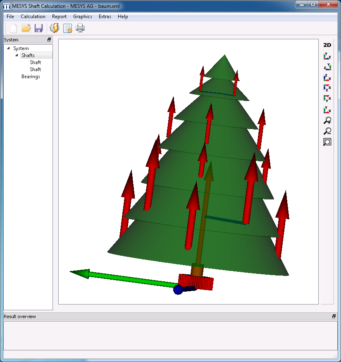Click the green axis arrow in the 3D view
This screenshot has width=341, height=362.
point(124,278)
